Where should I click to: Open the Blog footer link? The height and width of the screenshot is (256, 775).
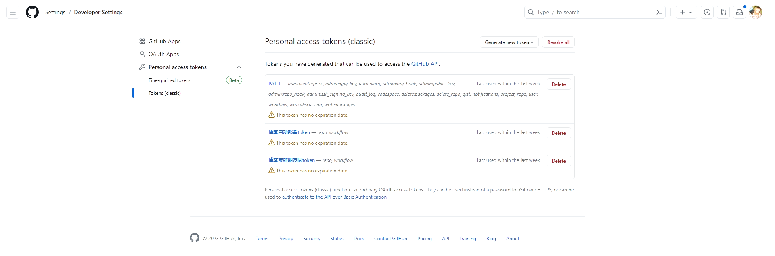(491, 239)
